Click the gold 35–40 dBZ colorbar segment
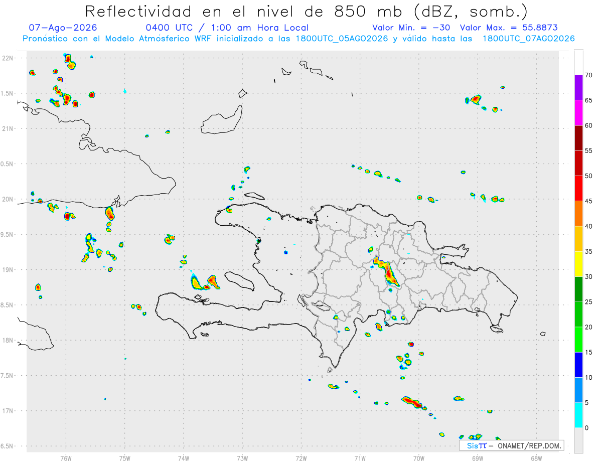 [578, 239]
